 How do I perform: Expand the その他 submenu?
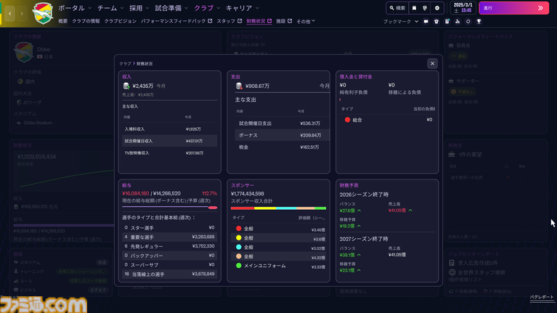click(x=306, y=22)
